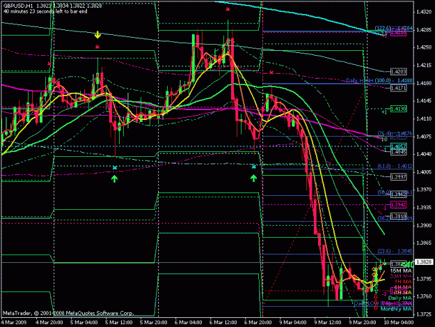Select the (61.8) - 1.4012 Fibonacci label
The height and width of the screenshot is (327, 435).
point(395,166)
